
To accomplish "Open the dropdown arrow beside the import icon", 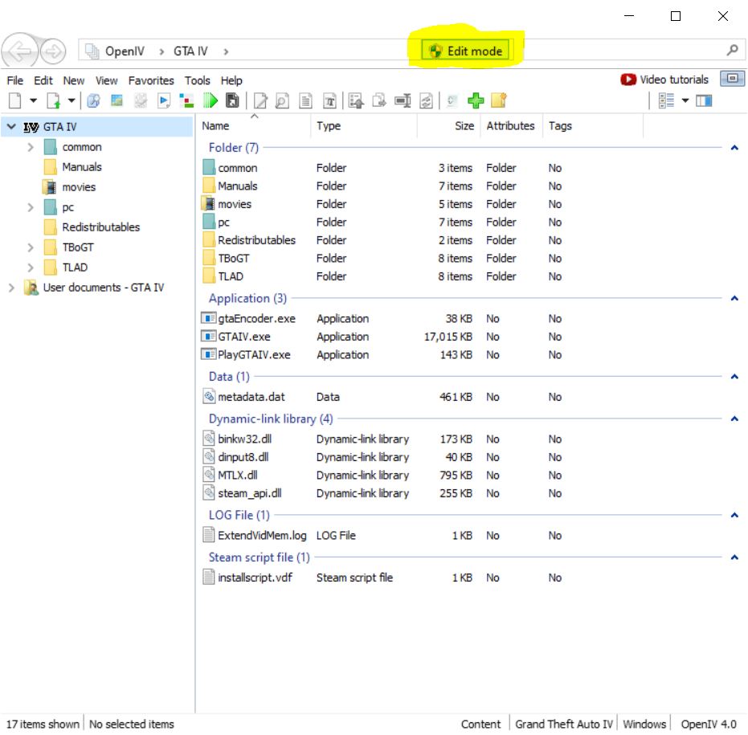I will (x=71, y=100).
